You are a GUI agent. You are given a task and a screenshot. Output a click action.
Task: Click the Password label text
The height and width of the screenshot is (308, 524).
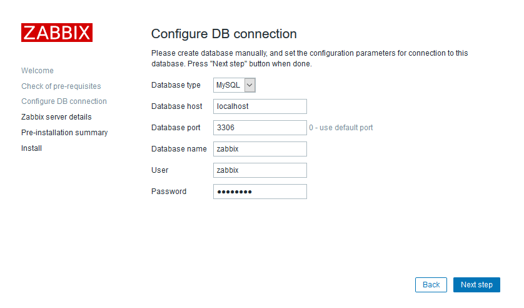click(169, 192)
